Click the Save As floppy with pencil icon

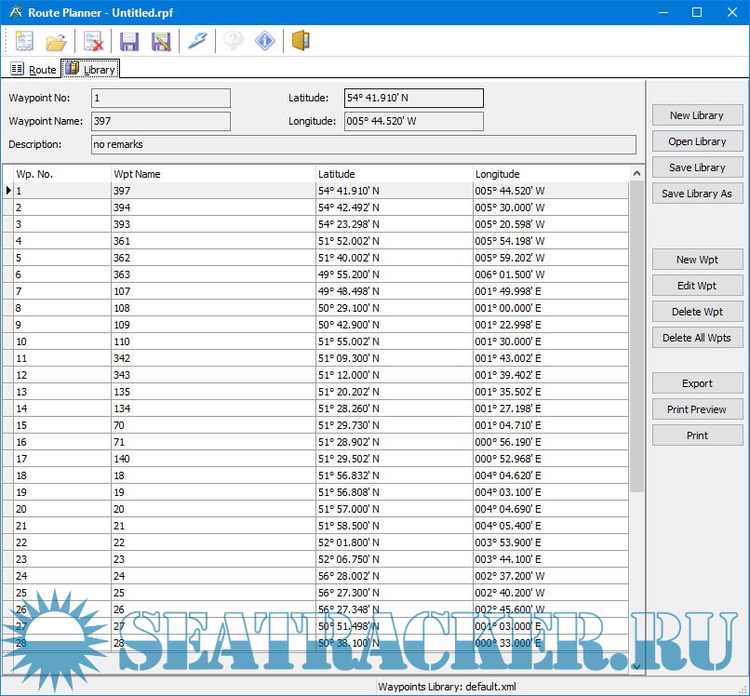coord(161,41)
